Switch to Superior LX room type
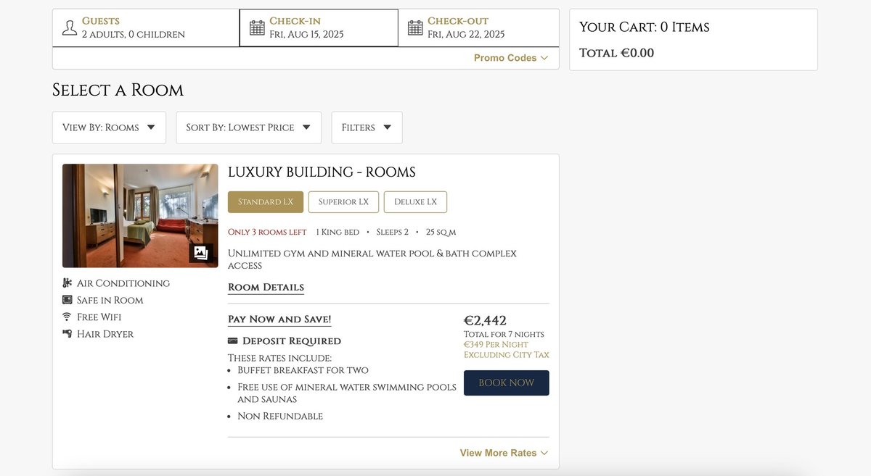871x476 pixels. pos(343,202)
